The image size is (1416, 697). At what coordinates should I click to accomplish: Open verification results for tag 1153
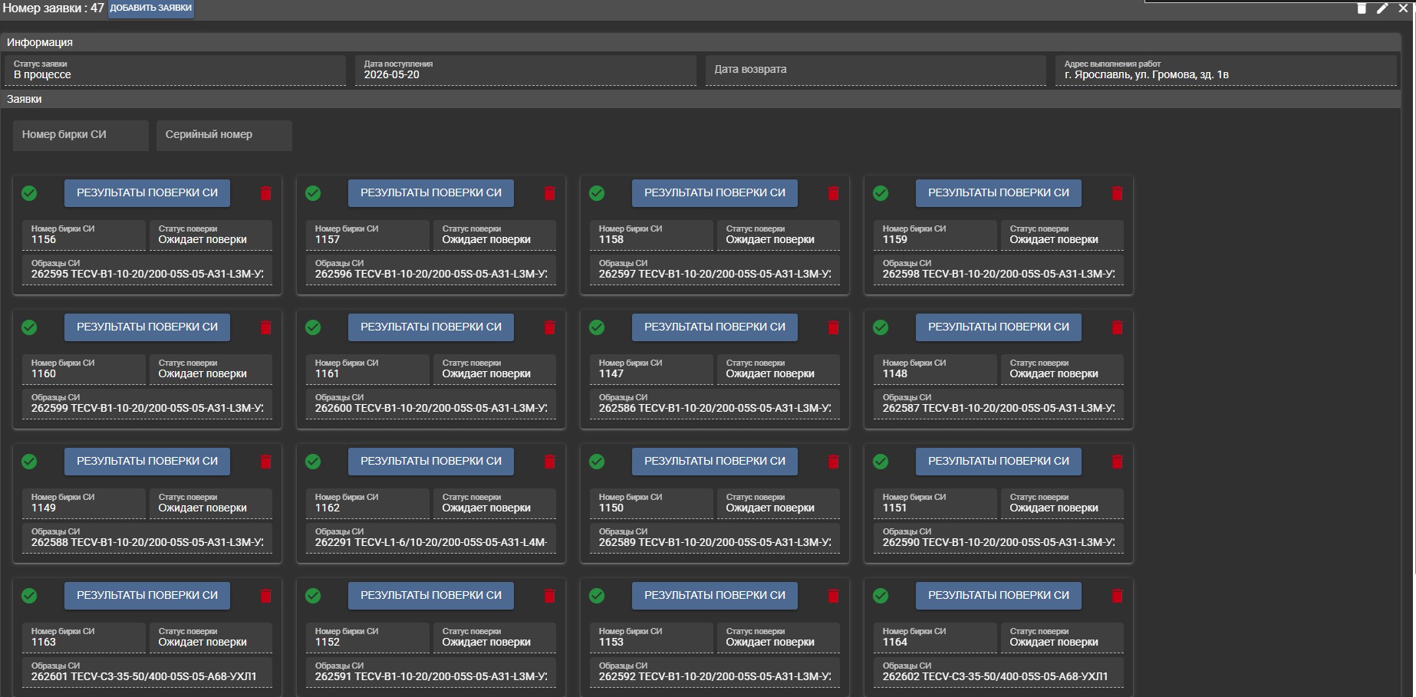point(714,596)
